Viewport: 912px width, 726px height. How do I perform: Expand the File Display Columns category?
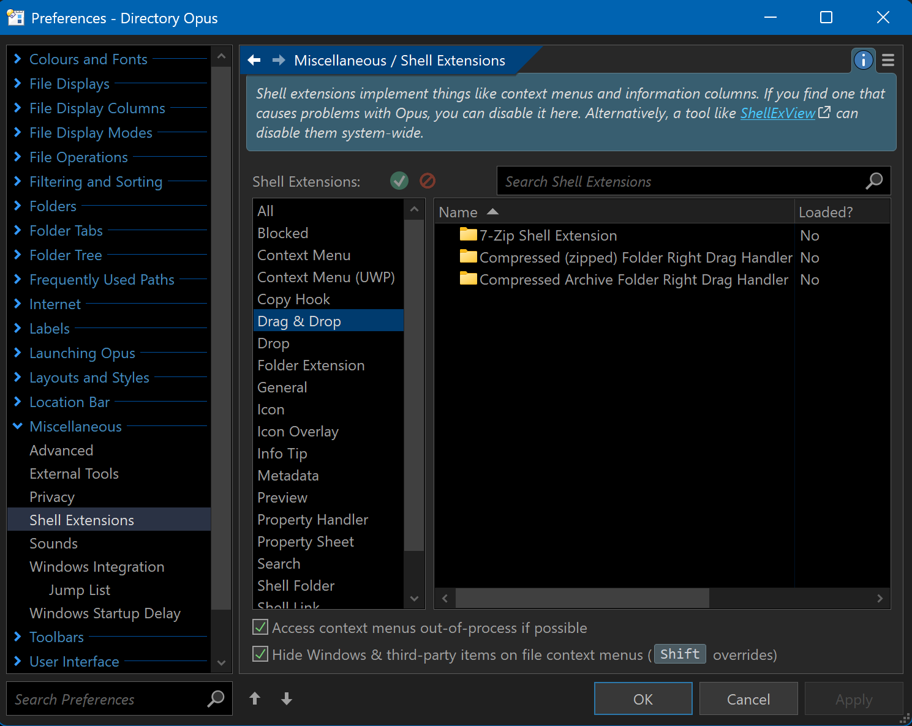point(18,108)
